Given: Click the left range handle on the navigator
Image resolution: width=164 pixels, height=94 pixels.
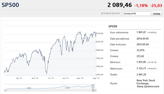Looking at the screenshot, I should coord(92,87).
